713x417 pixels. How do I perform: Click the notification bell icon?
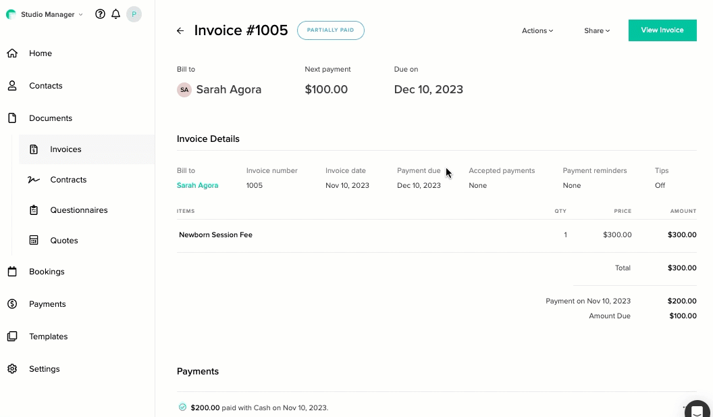click(x=115, y=14)
